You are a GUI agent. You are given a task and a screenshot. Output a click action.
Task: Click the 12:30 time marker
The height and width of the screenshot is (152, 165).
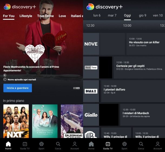[x=90, y=26]
